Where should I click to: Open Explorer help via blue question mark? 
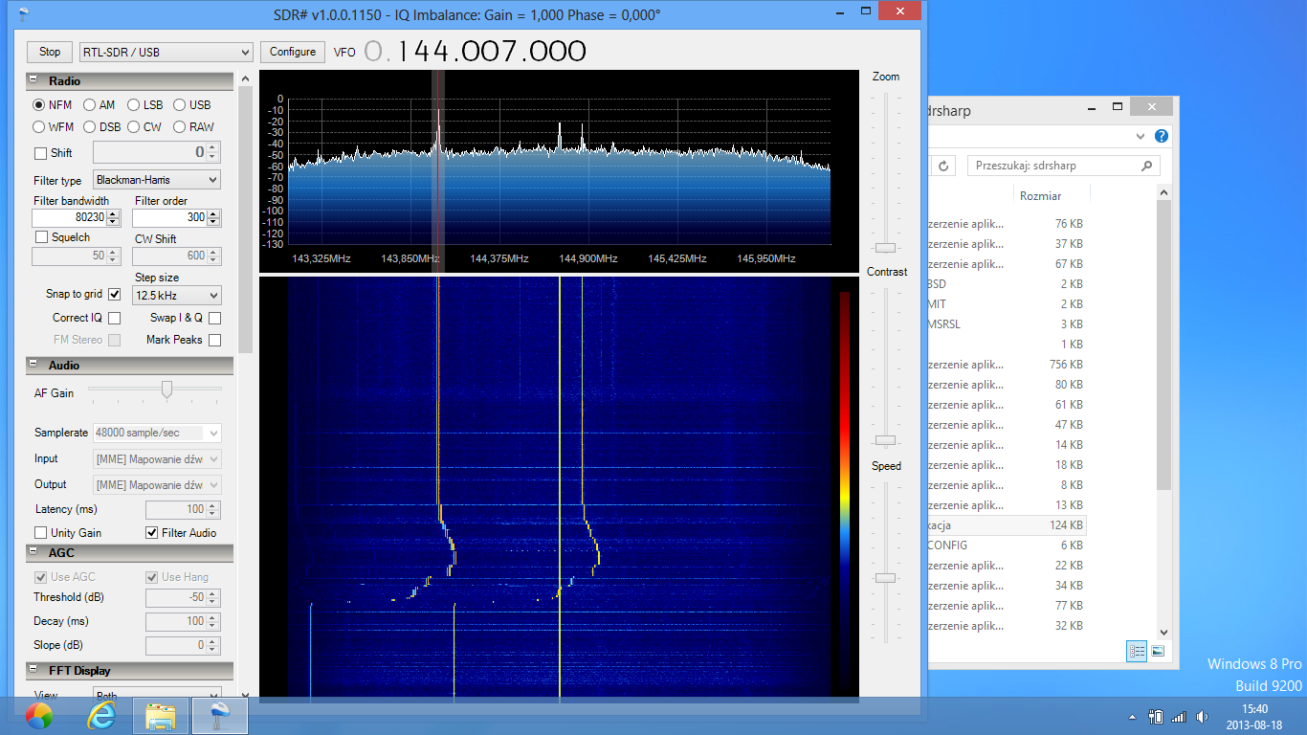point(1162,136)
